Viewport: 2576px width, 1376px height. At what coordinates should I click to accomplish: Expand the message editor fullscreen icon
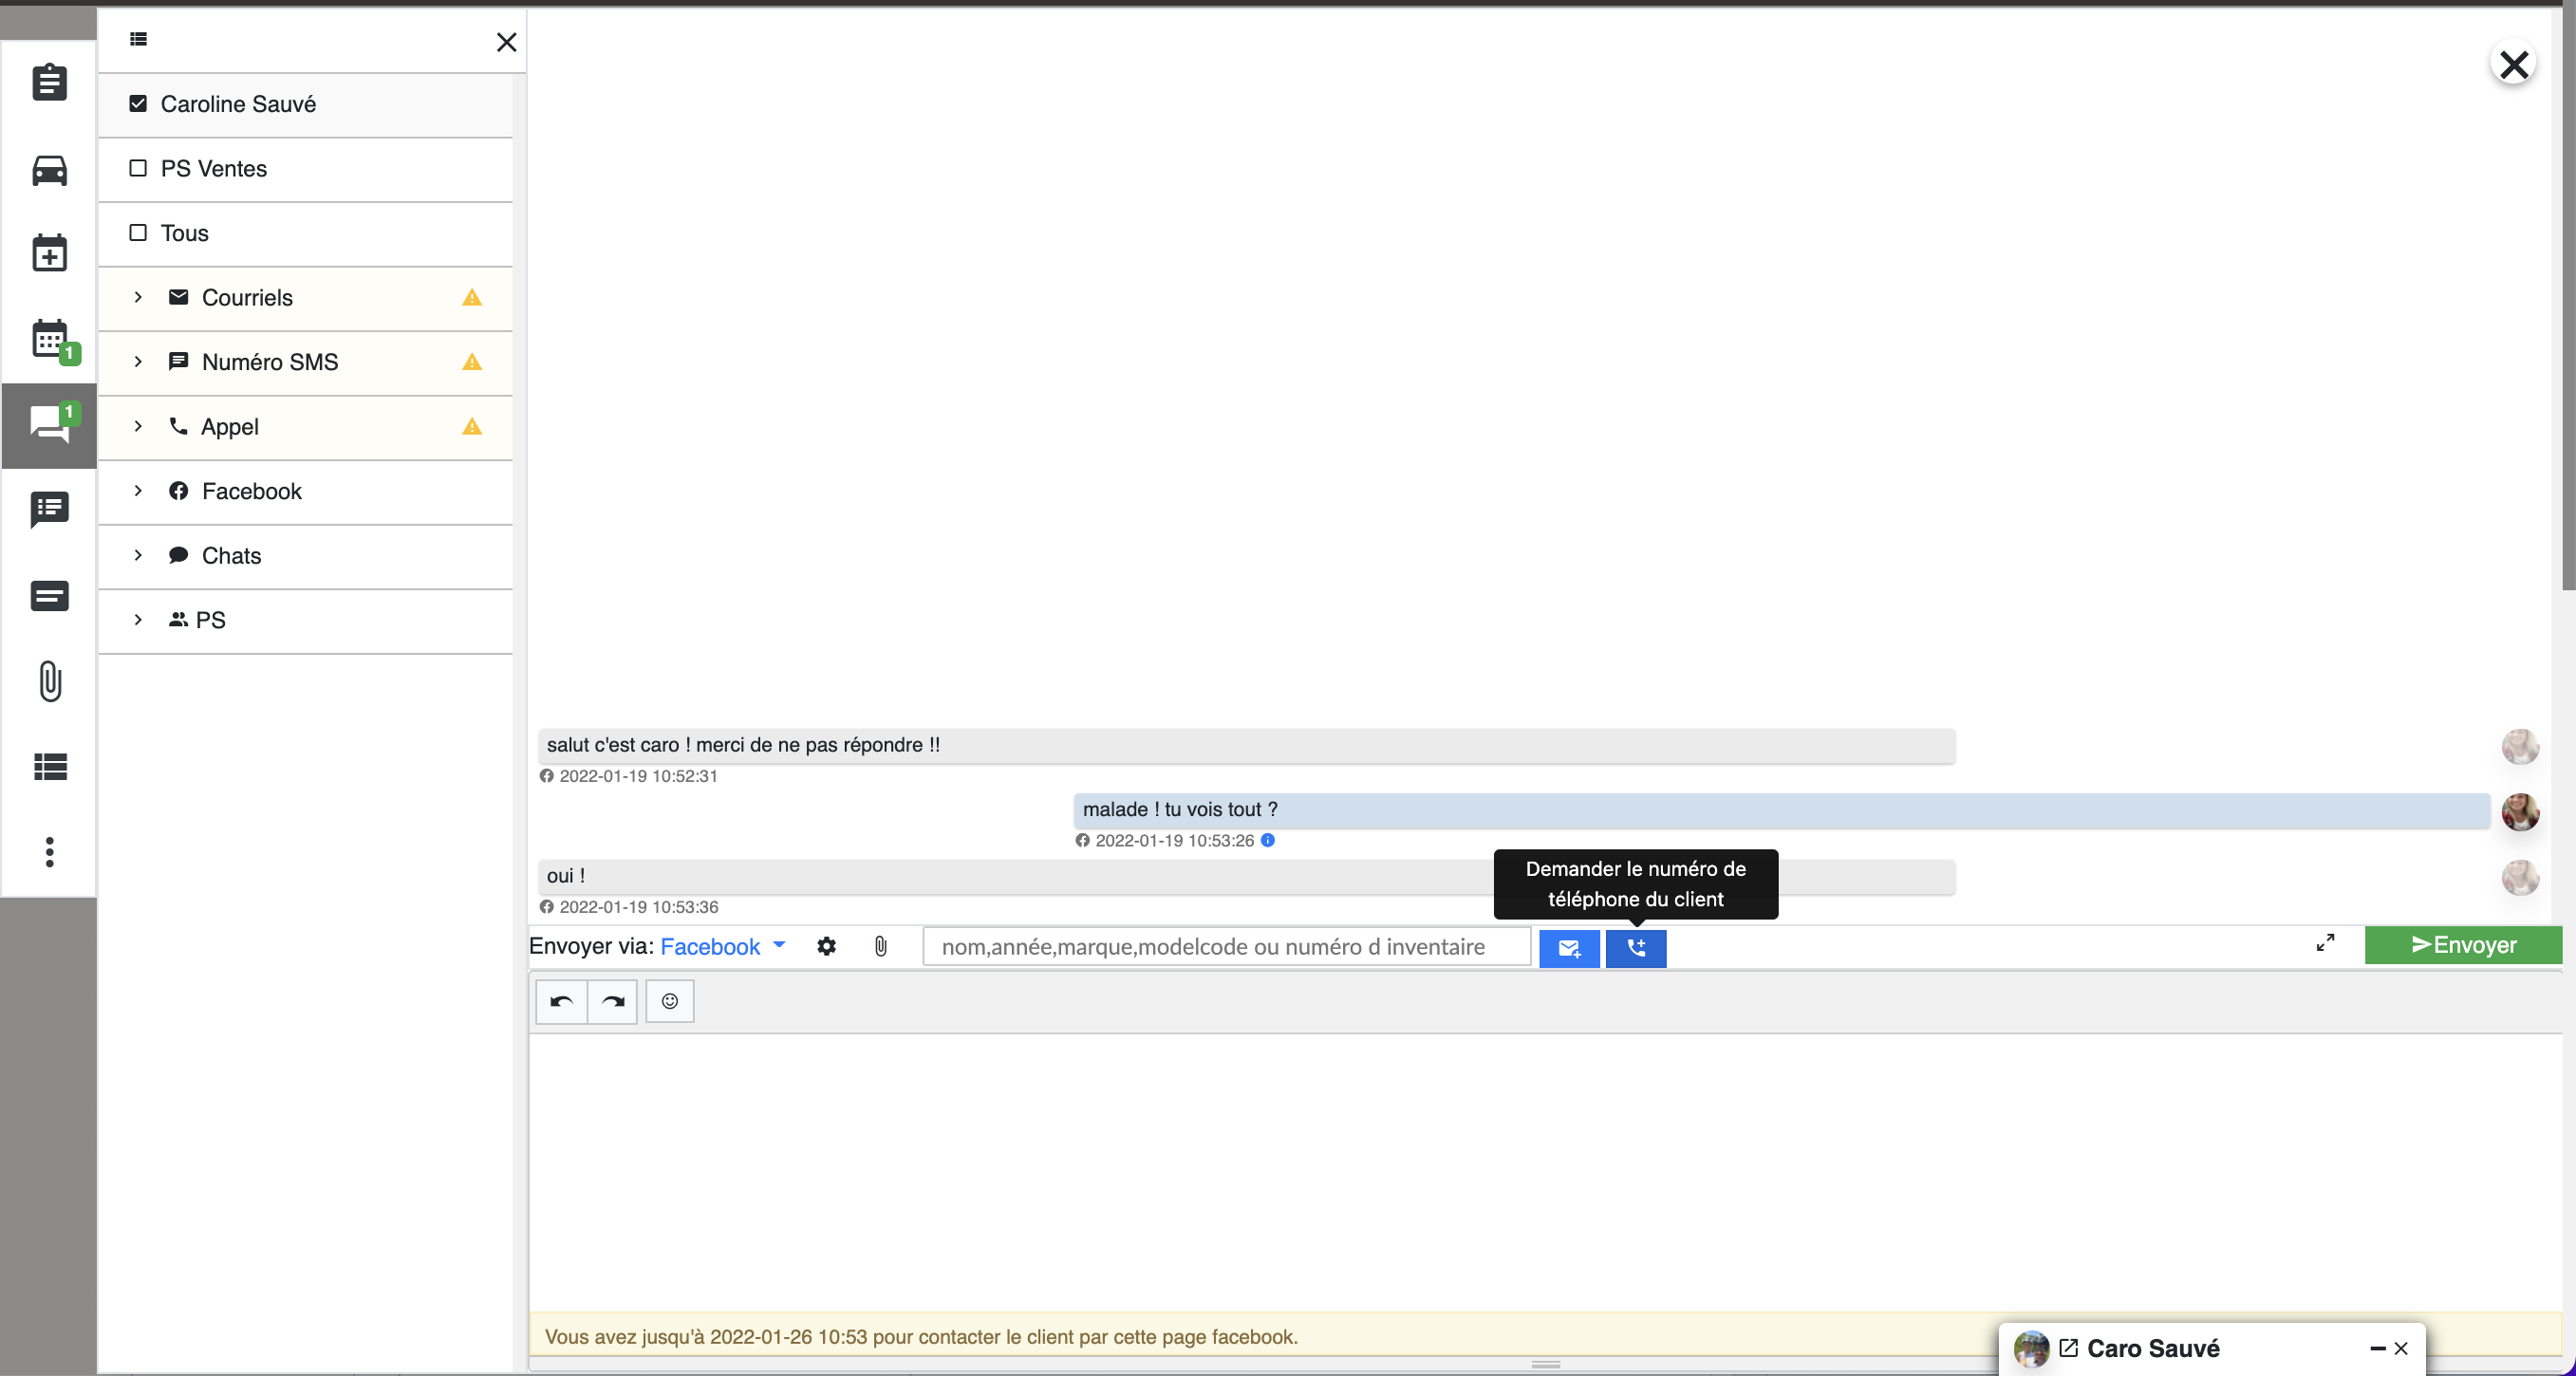pos(2325,943)
